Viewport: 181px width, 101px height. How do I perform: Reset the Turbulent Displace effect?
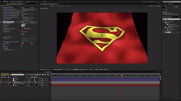[x=22, y=22]
